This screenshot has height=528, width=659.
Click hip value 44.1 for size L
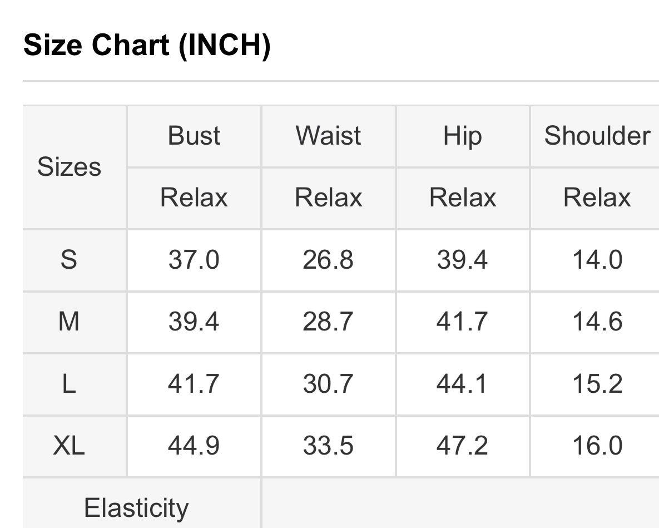click(462, 384)
